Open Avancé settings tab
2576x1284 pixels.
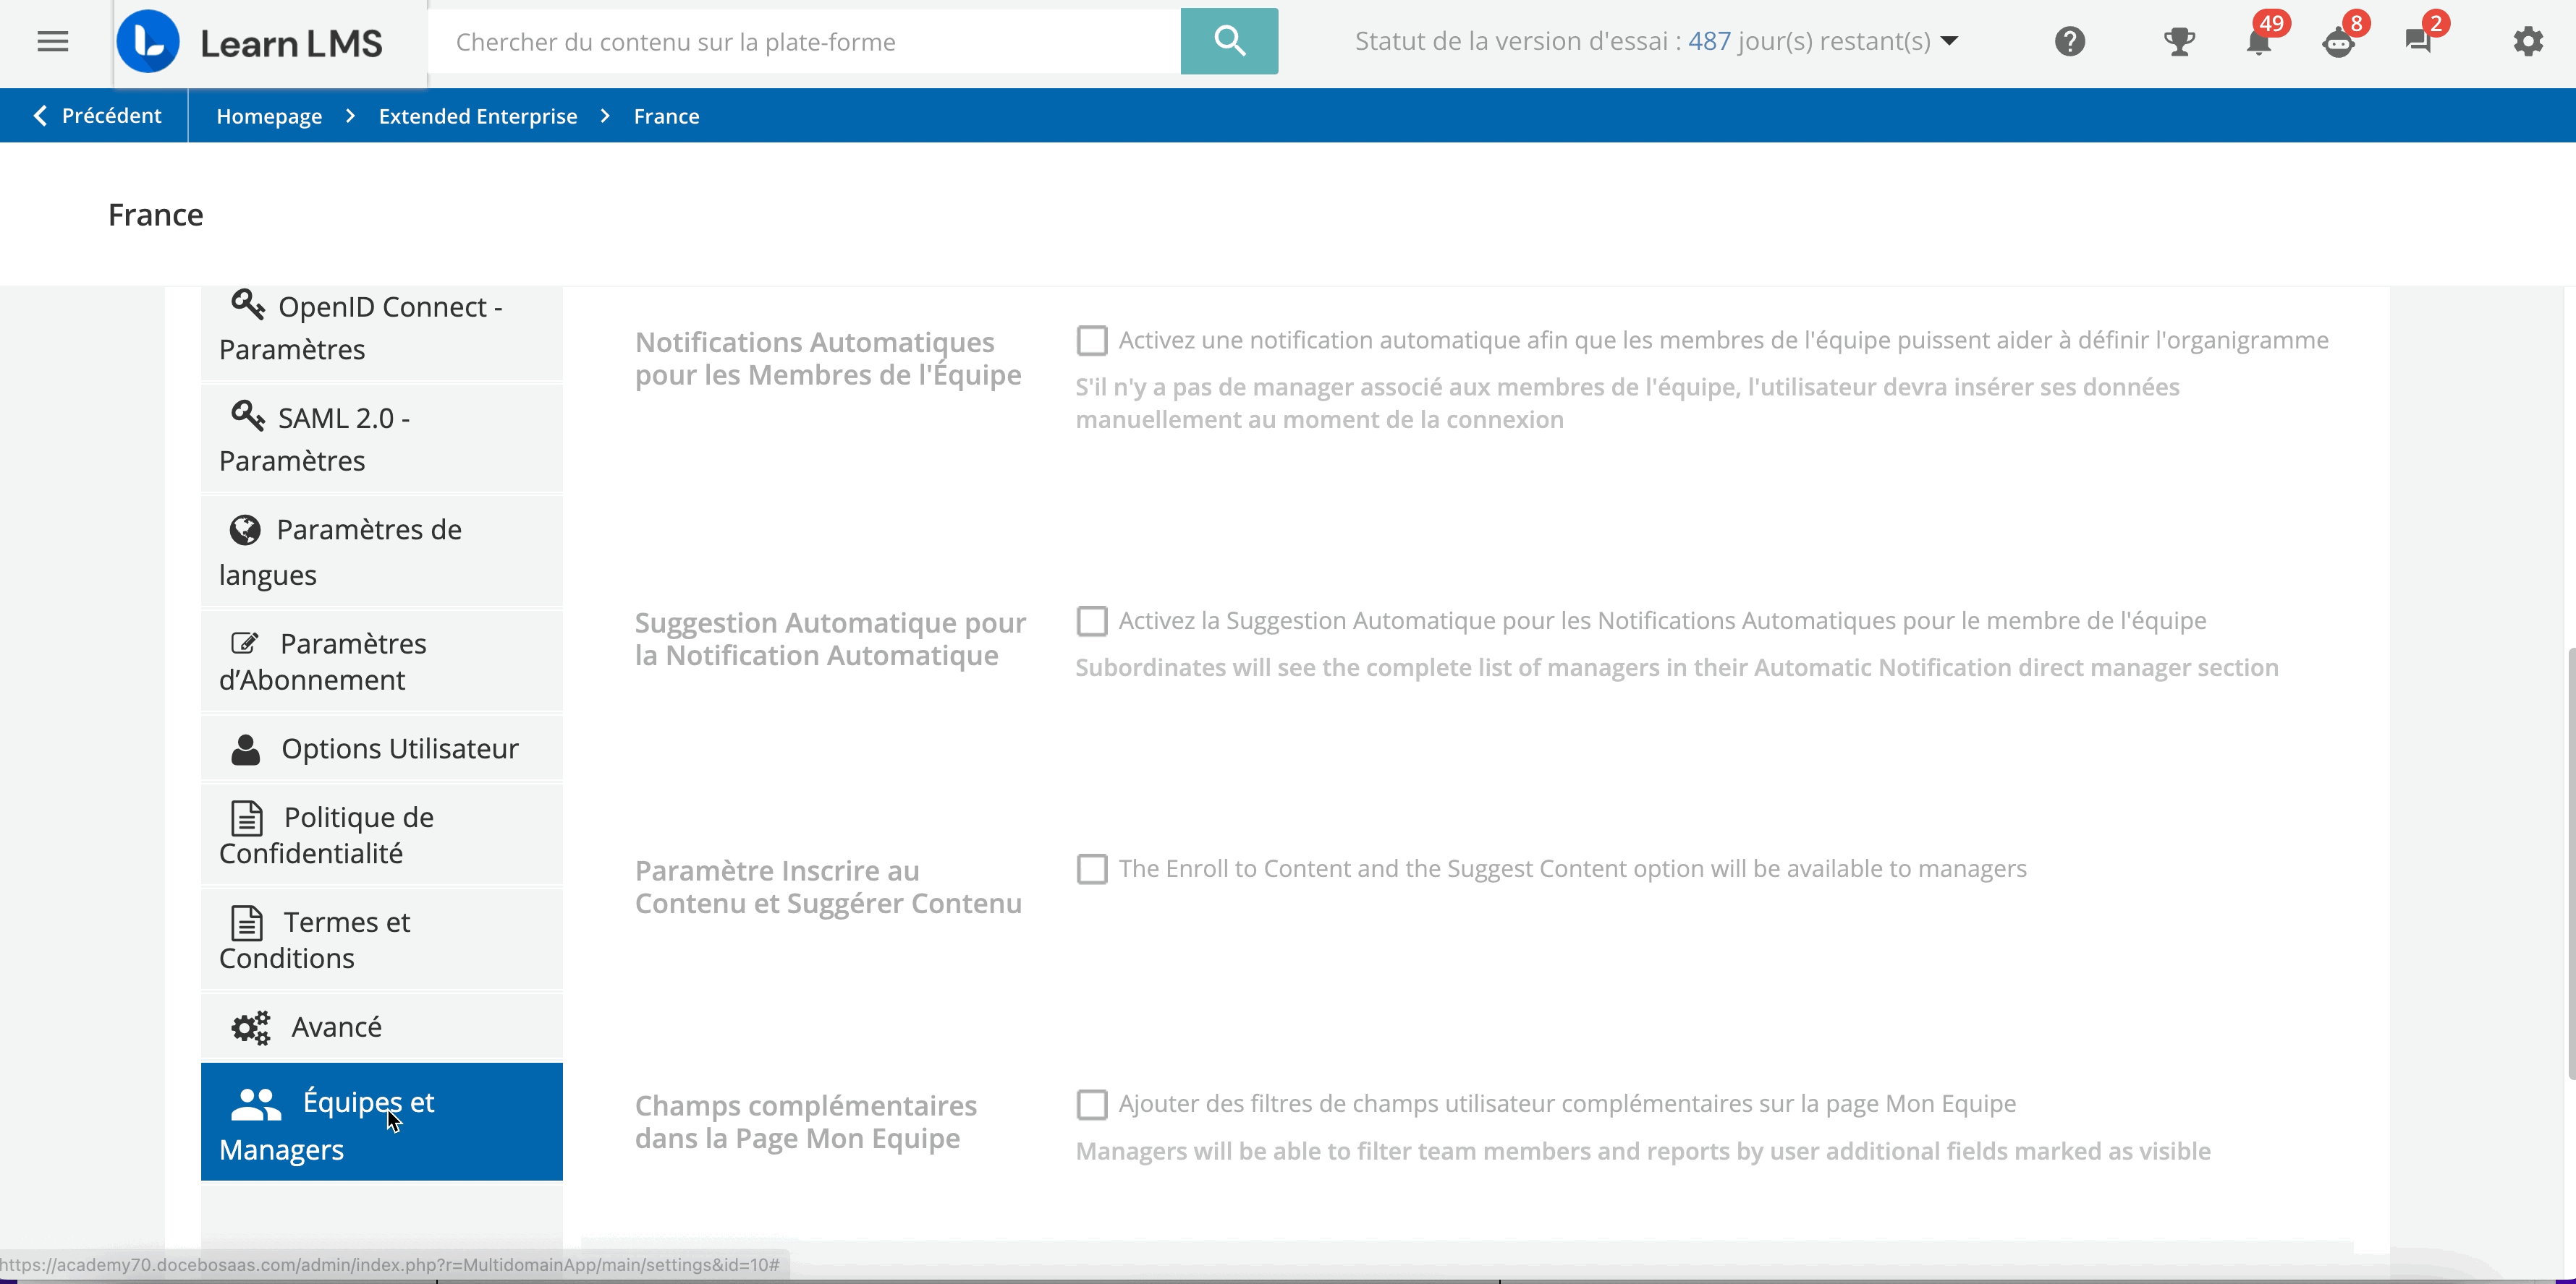382,1026
